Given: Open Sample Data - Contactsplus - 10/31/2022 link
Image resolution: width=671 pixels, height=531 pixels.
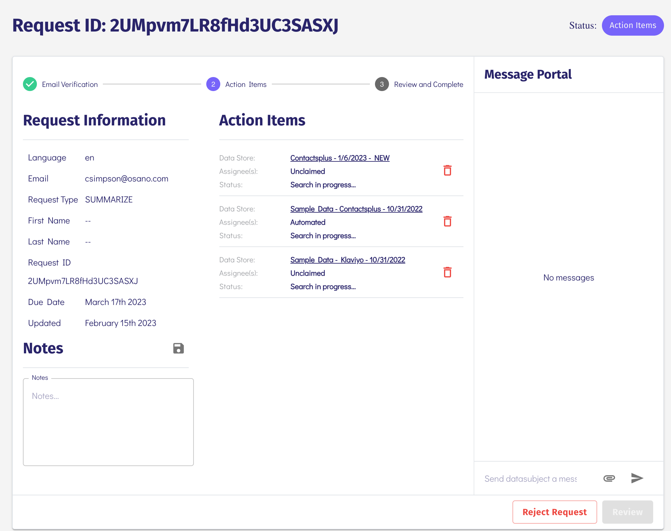Looking at the screenshot, I should click(x=356, y=209).
